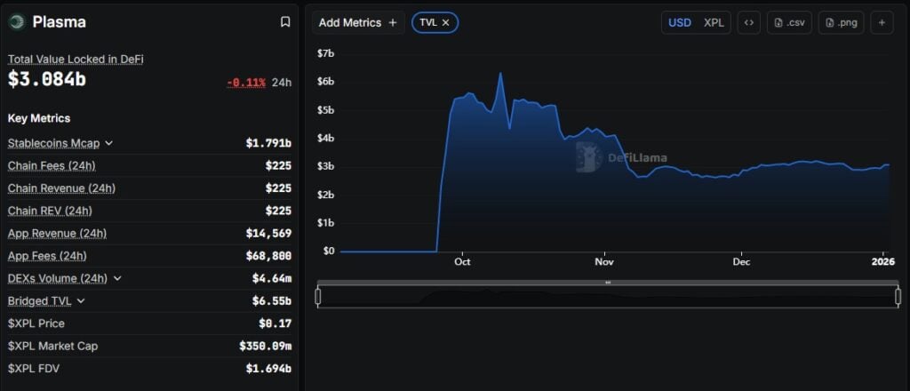910x391 pixels.
Task: Click the Nov label on chart axis
Action: (x=604, y=261)
